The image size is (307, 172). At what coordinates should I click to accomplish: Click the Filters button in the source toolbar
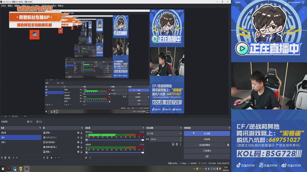pyautogui.click(x=40, y=122)
